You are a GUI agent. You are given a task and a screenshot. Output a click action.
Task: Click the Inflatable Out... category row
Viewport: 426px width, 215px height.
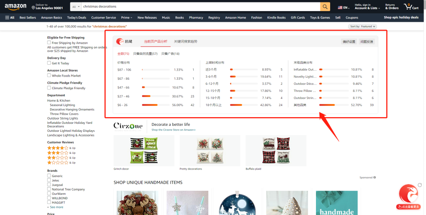334,69
